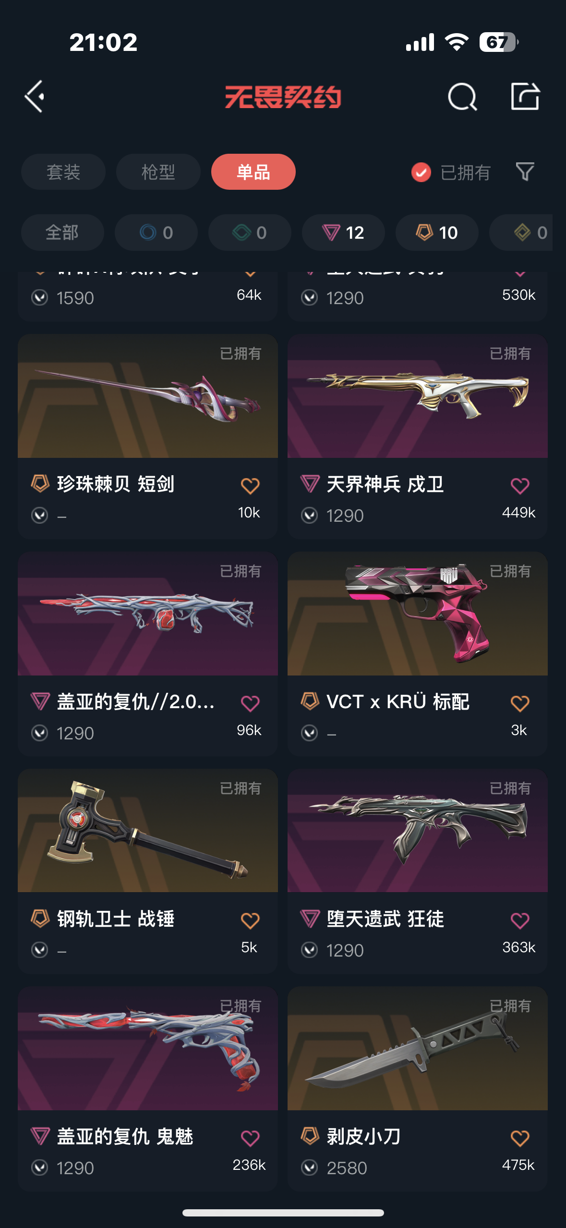566x1228 pixels.
Task: Favorite the 珍珠棘贝 短剑 heart icon
Action: tap(250, 486)
